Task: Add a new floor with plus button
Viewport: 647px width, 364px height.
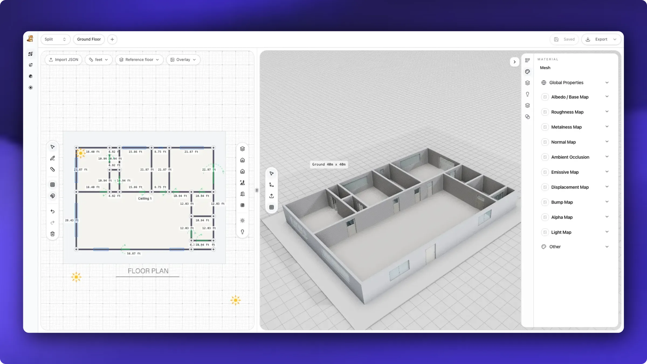Action: pos(112,39)
